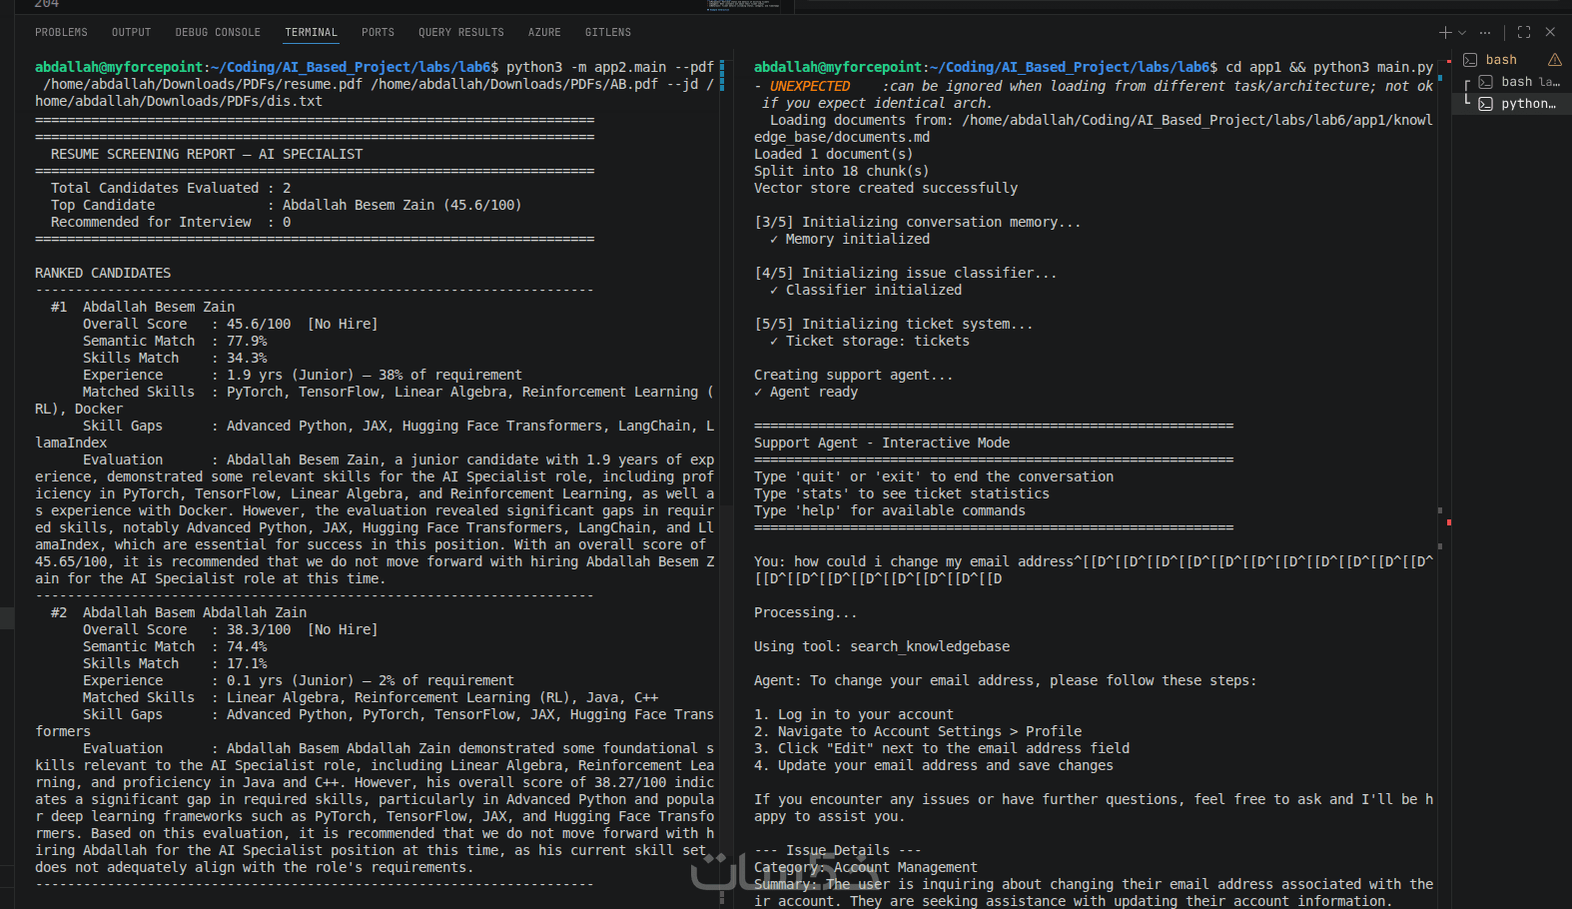Maximize the terminal panel size
The image size is (1572, 909).
[1524, 33]
